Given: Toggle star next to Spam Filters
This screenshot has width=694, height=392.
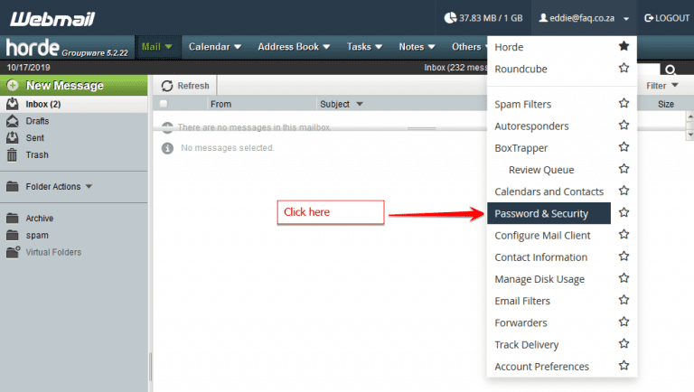Looking at the screenshot, I should pos(624,104).
